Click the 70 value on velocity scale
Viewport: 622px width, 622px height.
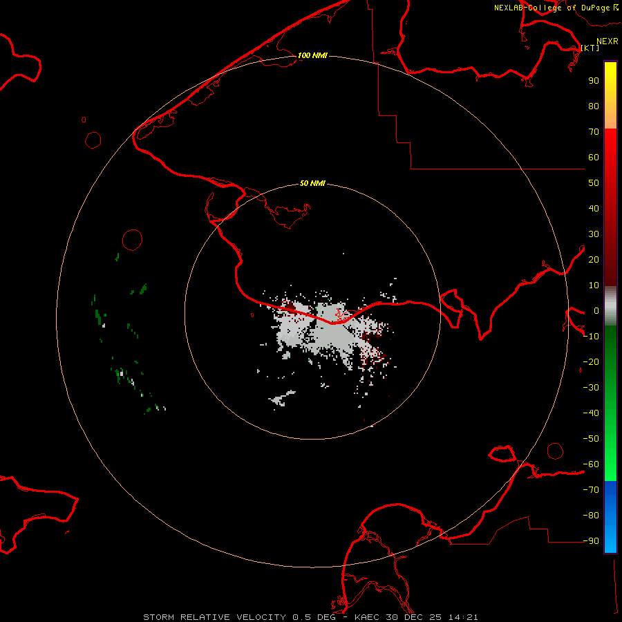(x=594, y=132)
